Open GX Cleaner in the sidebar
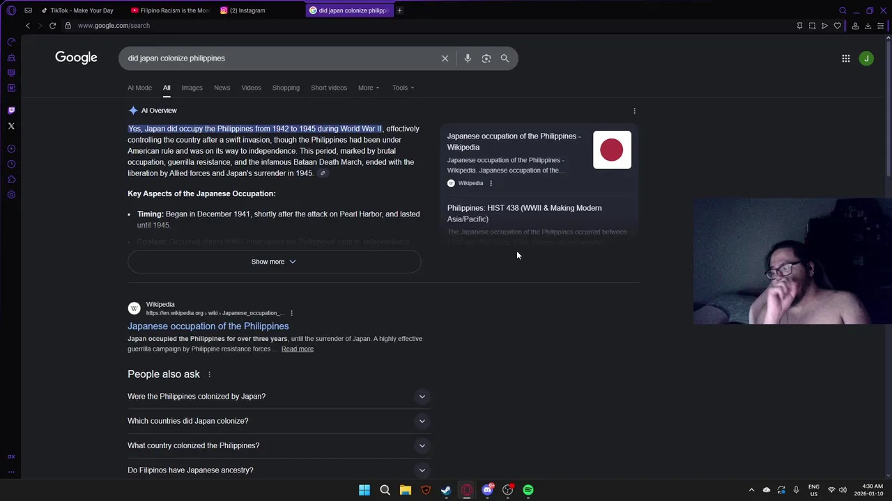 pos(11,57)
